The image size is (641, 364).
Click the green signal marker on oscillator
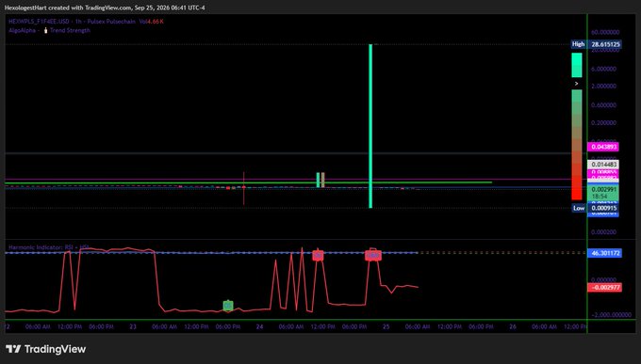click(x=228, y=306)
